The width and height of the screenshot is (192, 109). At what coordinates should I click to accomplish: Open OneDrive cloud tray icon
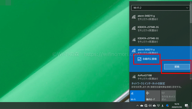coord(142,105)
